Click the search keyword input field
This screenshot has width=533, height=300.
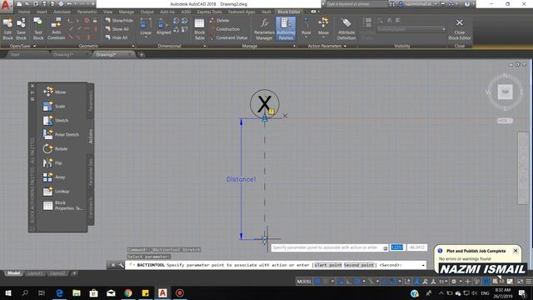pos(356,4)
